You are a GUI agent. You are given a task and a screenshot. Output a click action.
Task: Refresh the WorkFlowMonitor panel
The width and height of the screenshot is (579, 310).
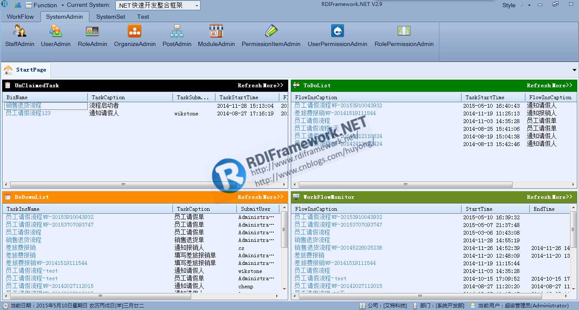[539, 197]
